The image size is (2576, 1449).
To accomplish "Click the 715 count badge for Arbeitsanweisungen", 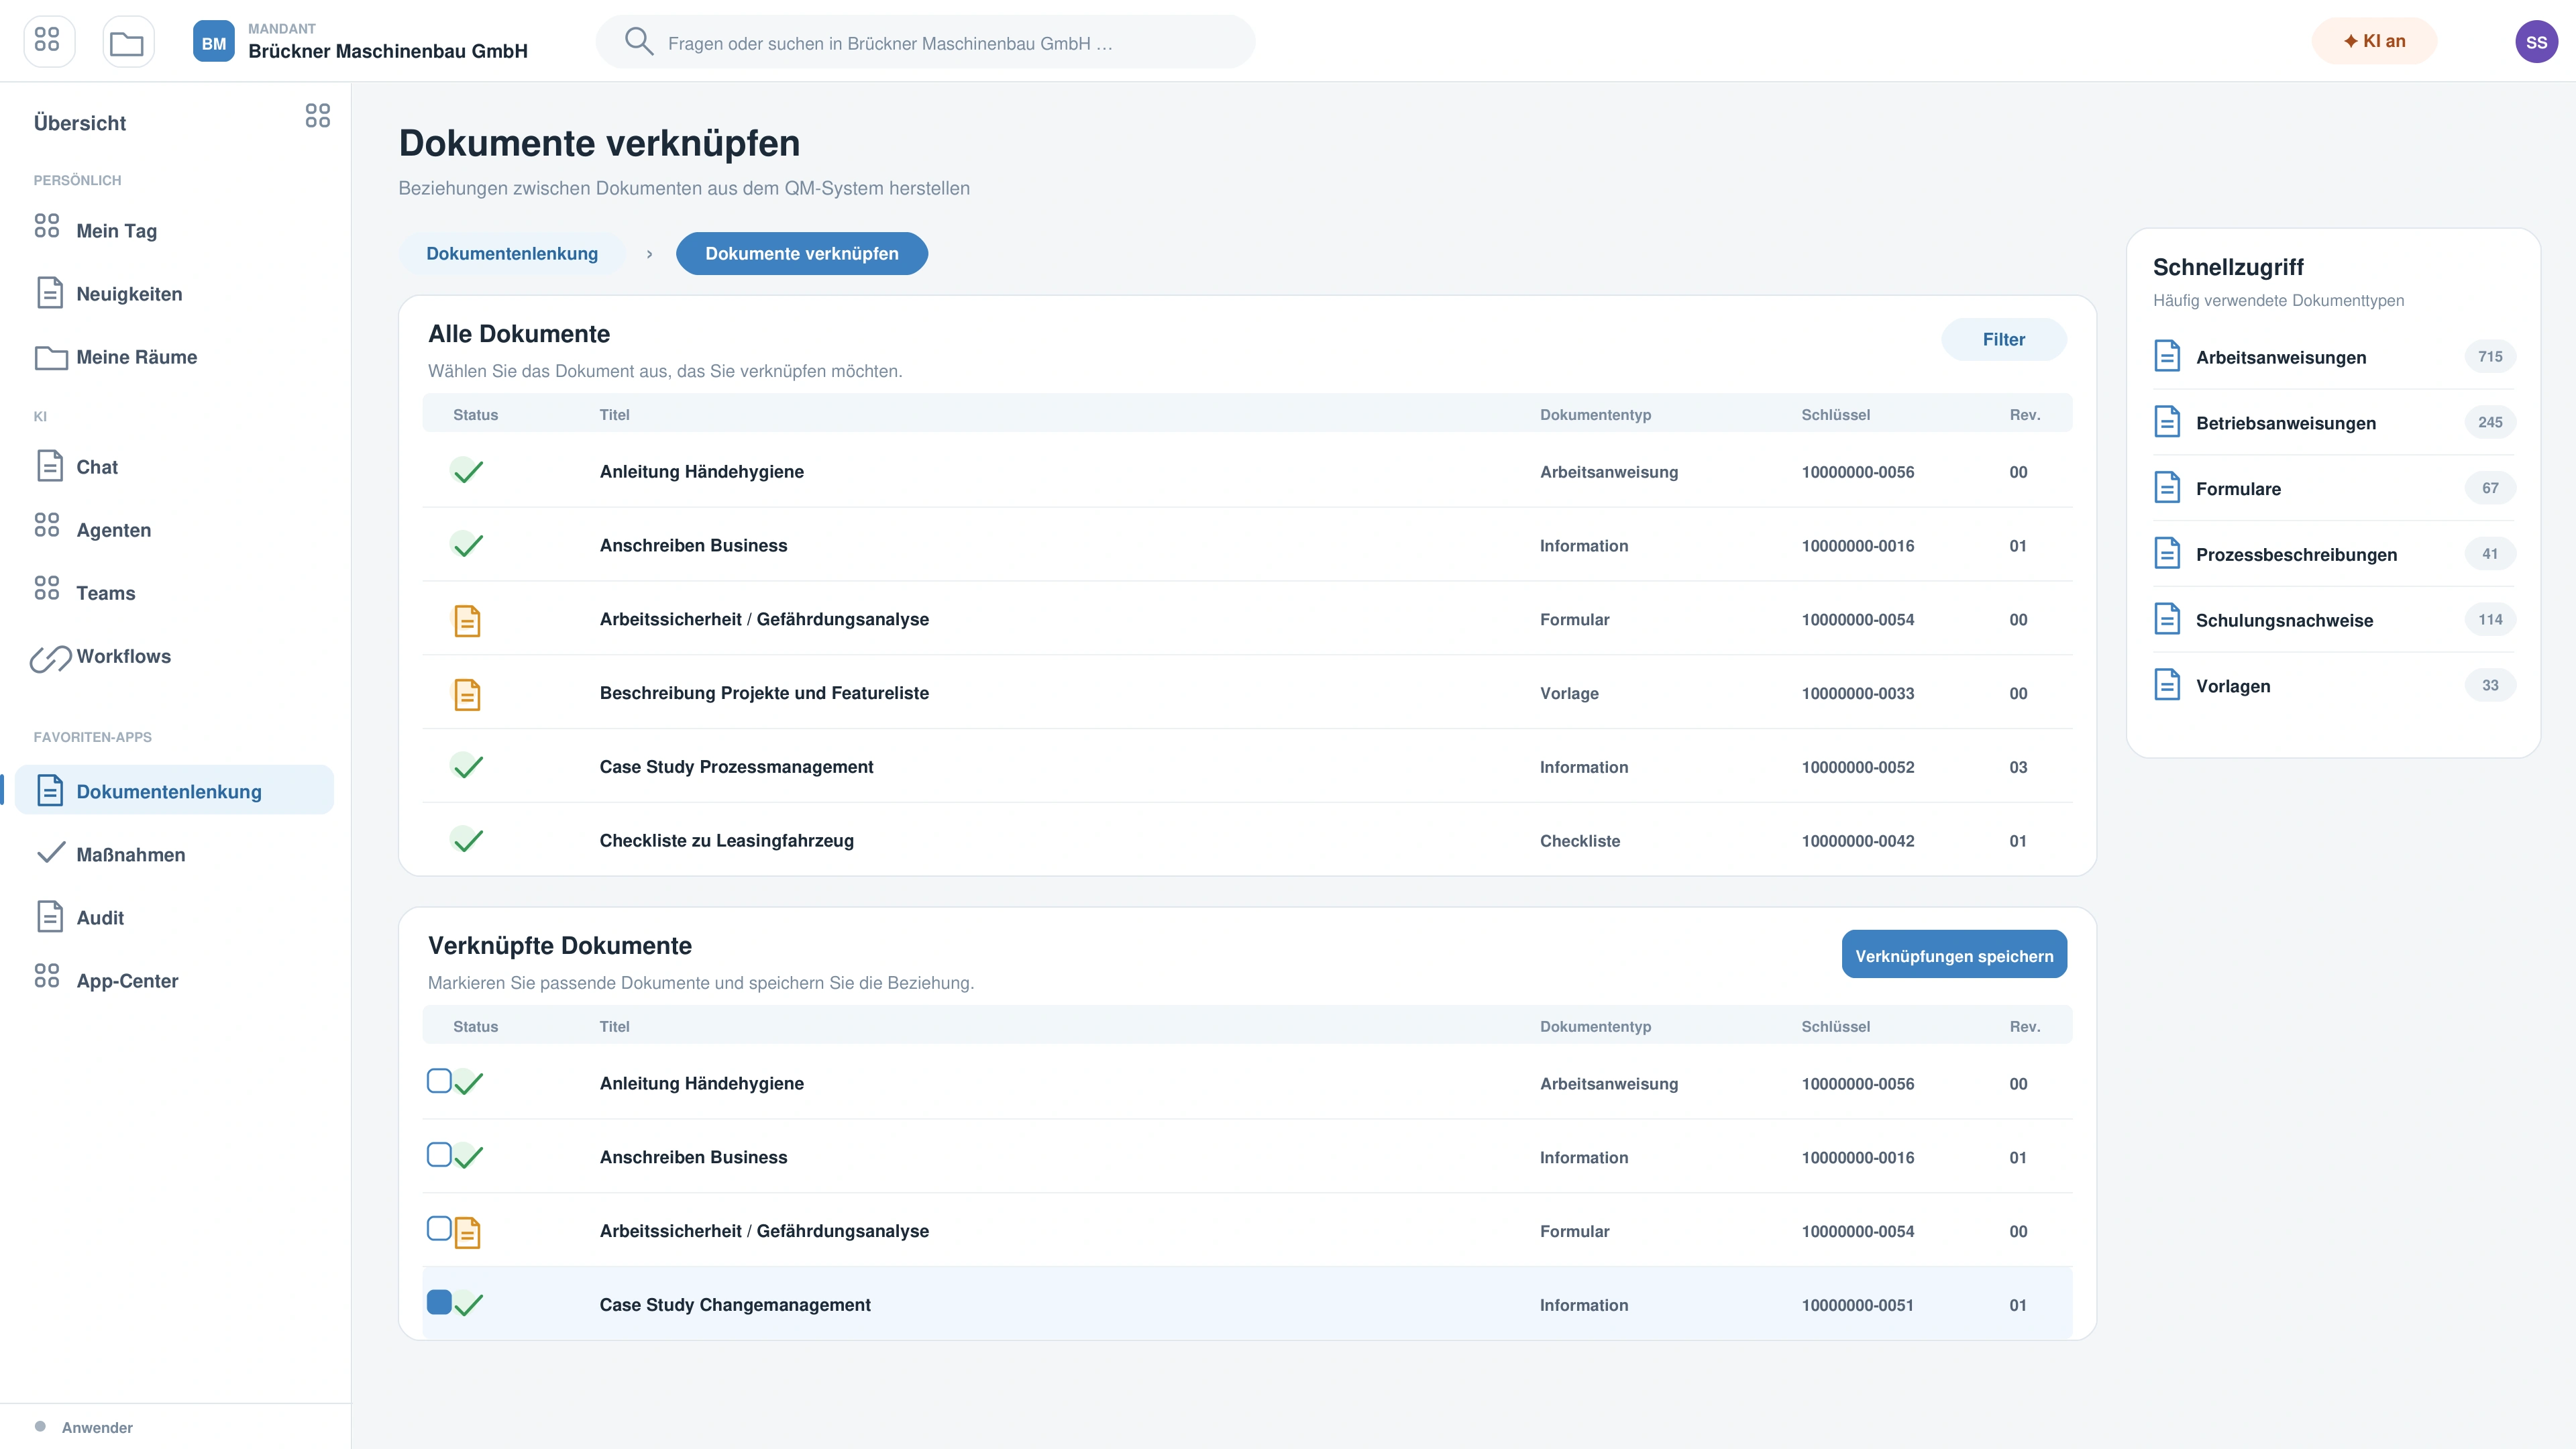I will 2489,356.
